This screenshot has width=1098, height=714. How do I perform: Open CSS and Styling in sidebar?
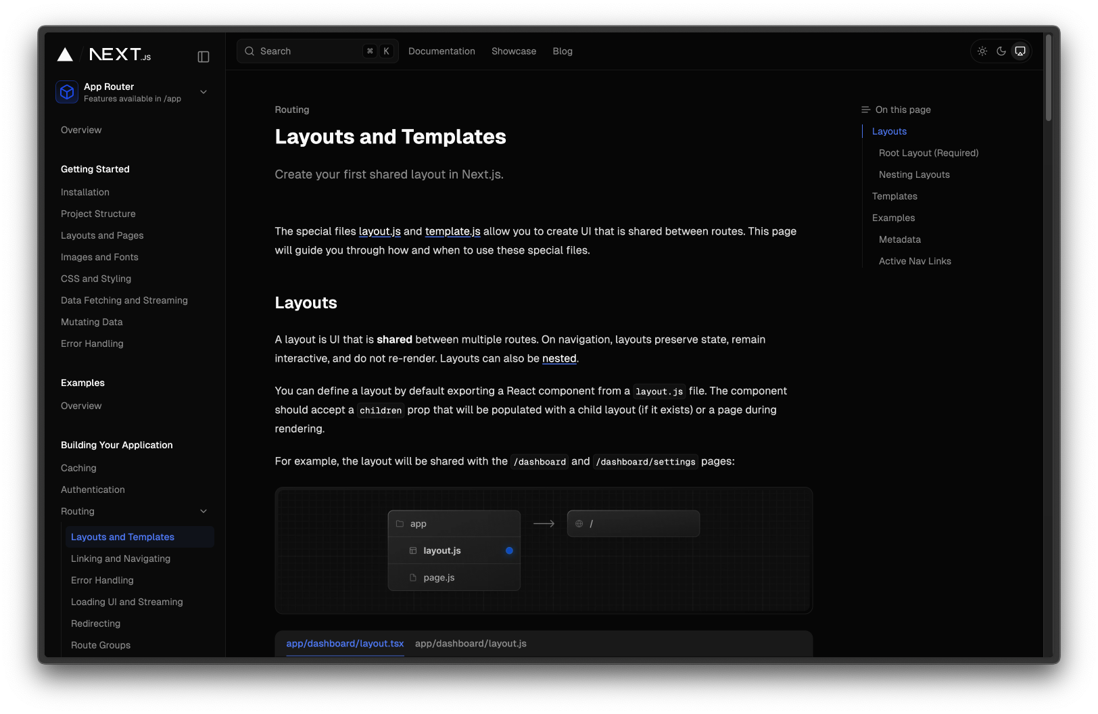96,279
